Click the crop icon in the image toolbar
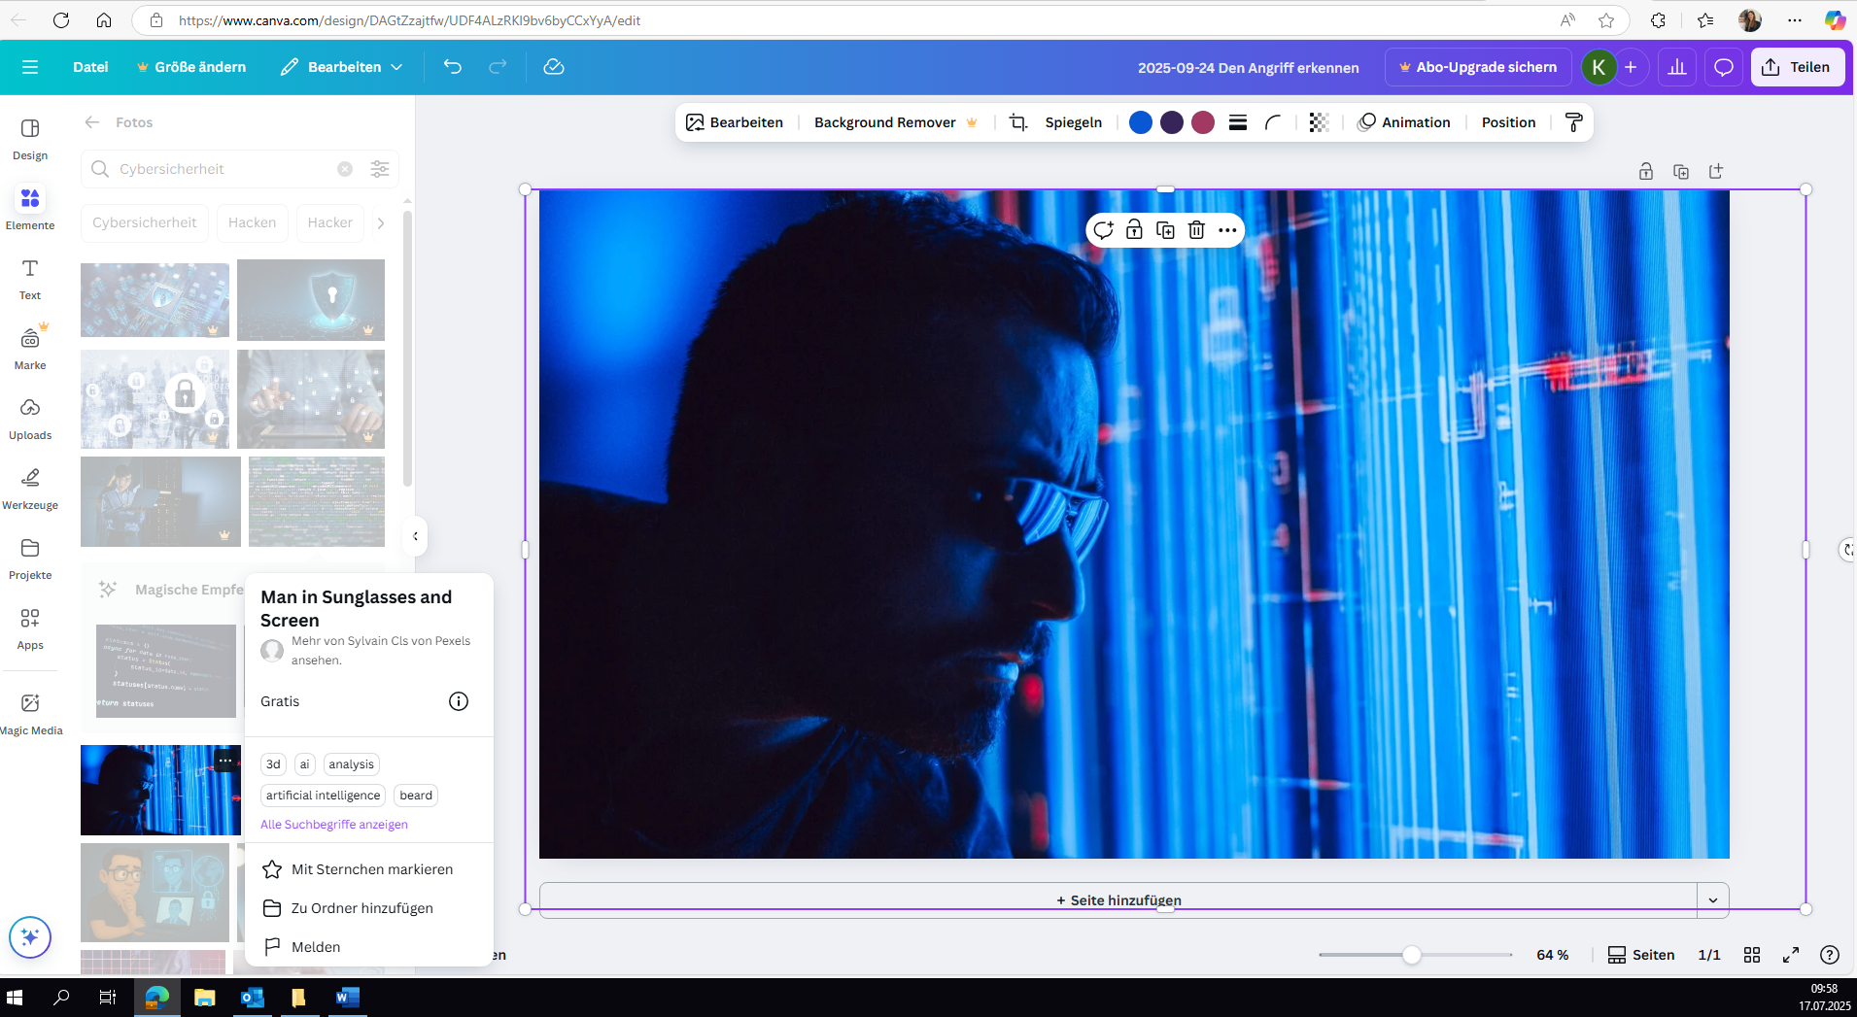 1017,122
